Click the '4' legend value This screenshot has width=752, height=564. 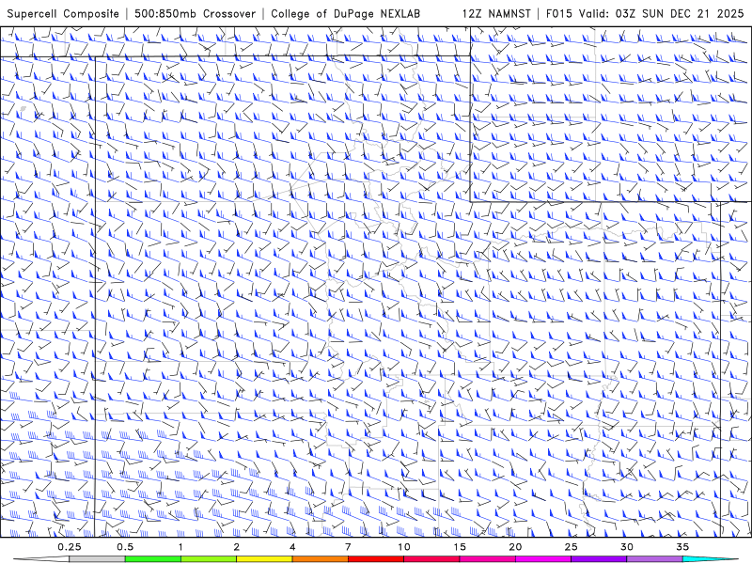[x=292, y=547]
